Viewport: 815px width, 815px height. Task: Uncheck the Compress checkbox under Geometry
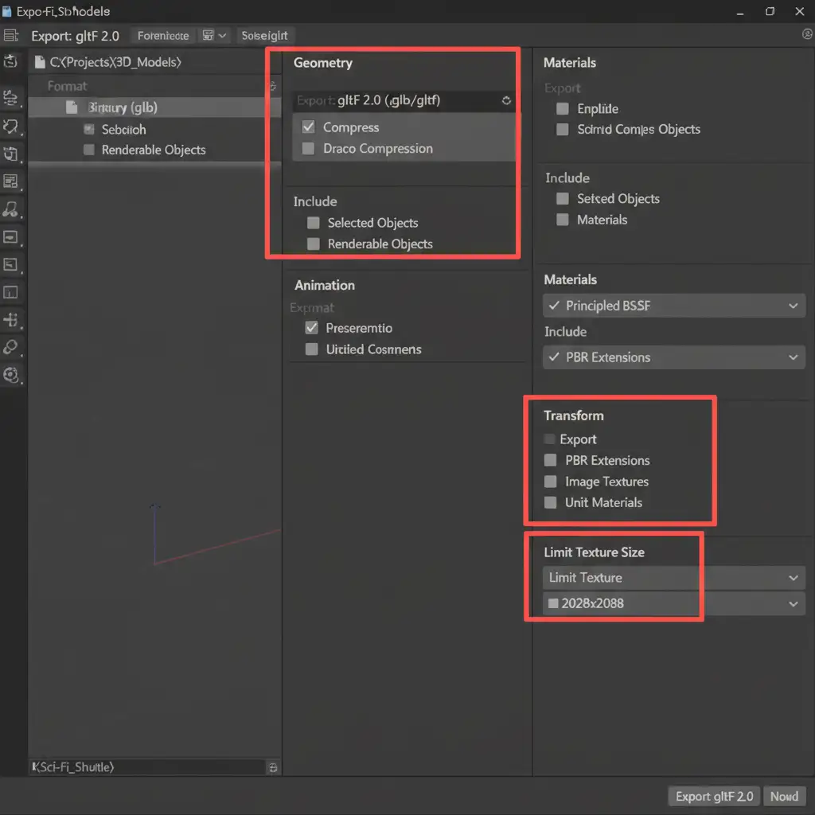(309, 127)
